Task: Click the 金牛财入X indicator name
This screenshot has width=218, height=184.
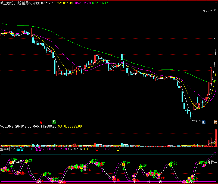Action: click(8, 149)
